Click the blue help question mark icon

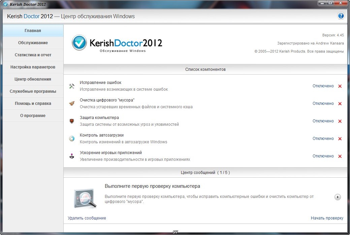(x=341, y=16)
